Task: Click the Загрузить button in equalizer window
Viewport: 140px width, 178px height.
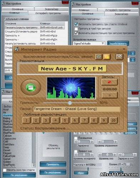Action: [x=130, y=133]
